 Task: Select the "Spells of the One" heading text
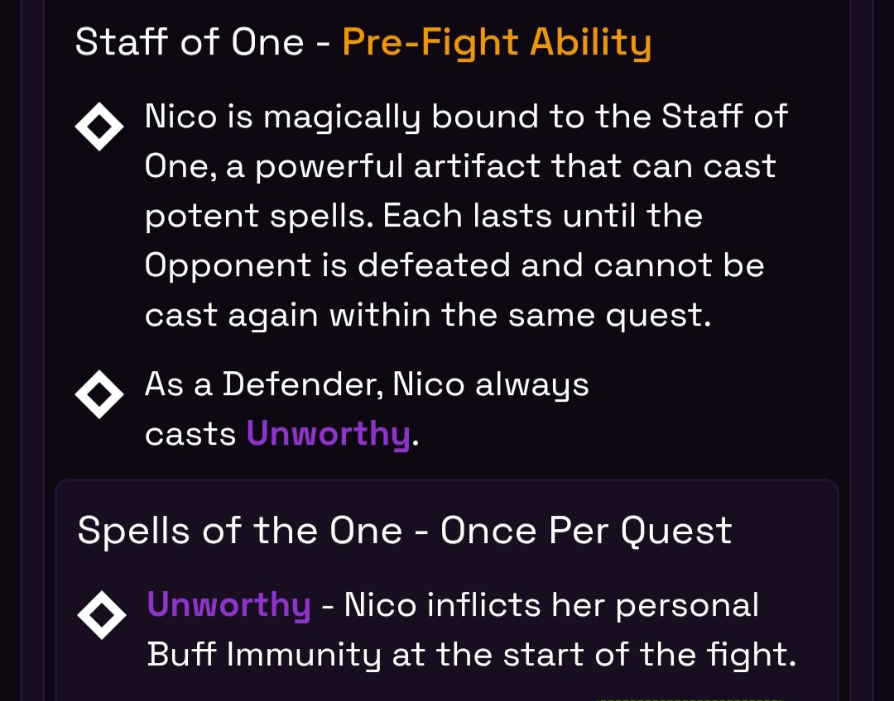[240, 531]
